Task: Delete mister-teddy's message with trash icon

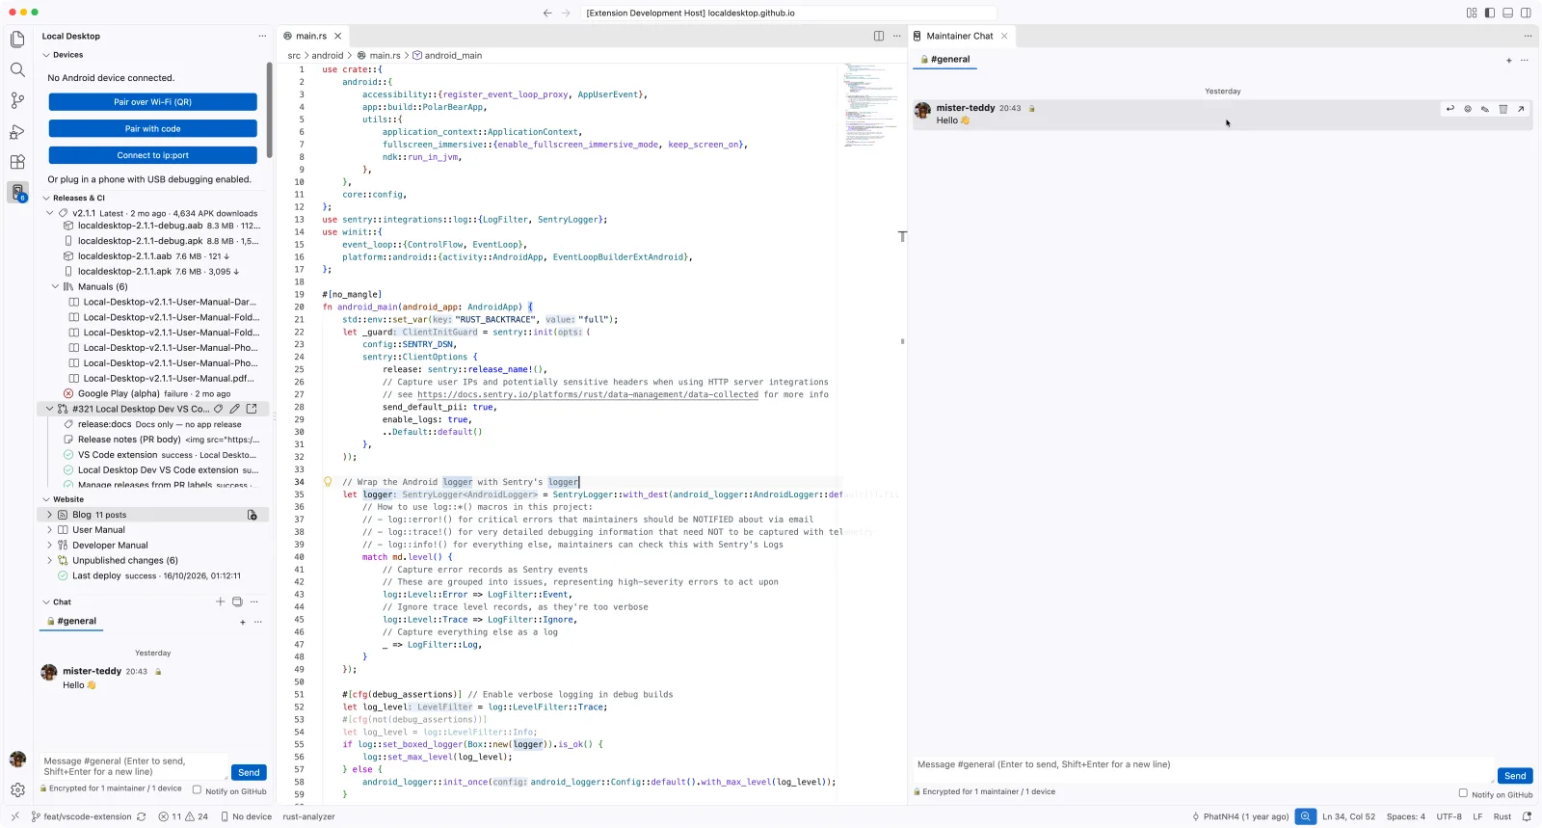Action: [x=1502, y=109]
